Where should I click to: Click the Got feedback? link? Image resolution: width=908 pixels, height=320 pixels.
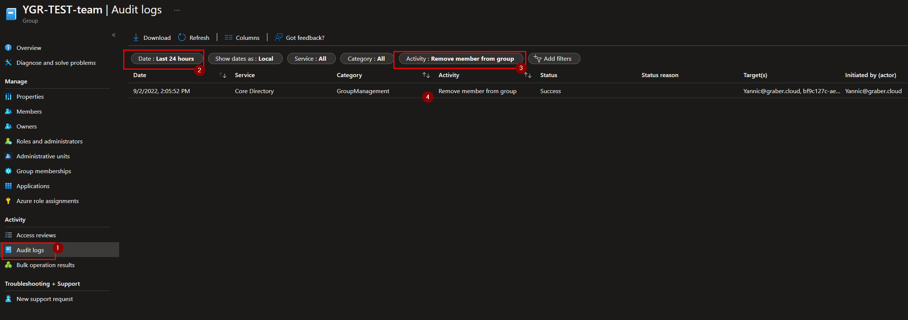click(305, 38)
